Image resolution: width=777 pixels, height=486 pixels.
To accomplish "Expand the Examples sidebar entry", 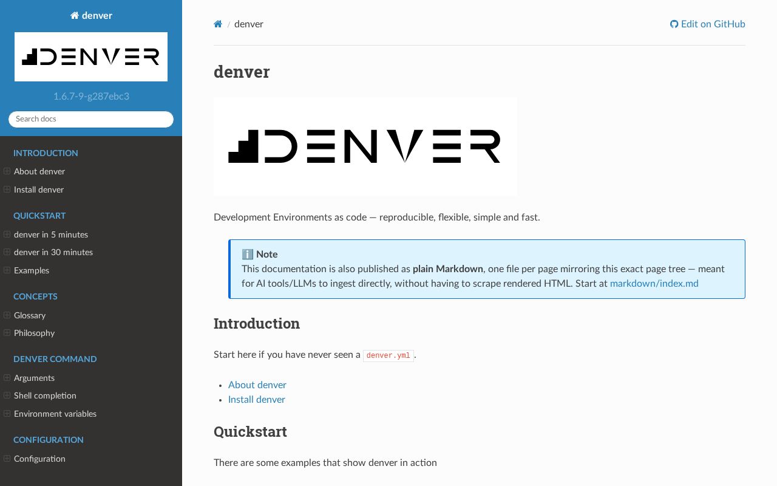I will click(7, 270).
